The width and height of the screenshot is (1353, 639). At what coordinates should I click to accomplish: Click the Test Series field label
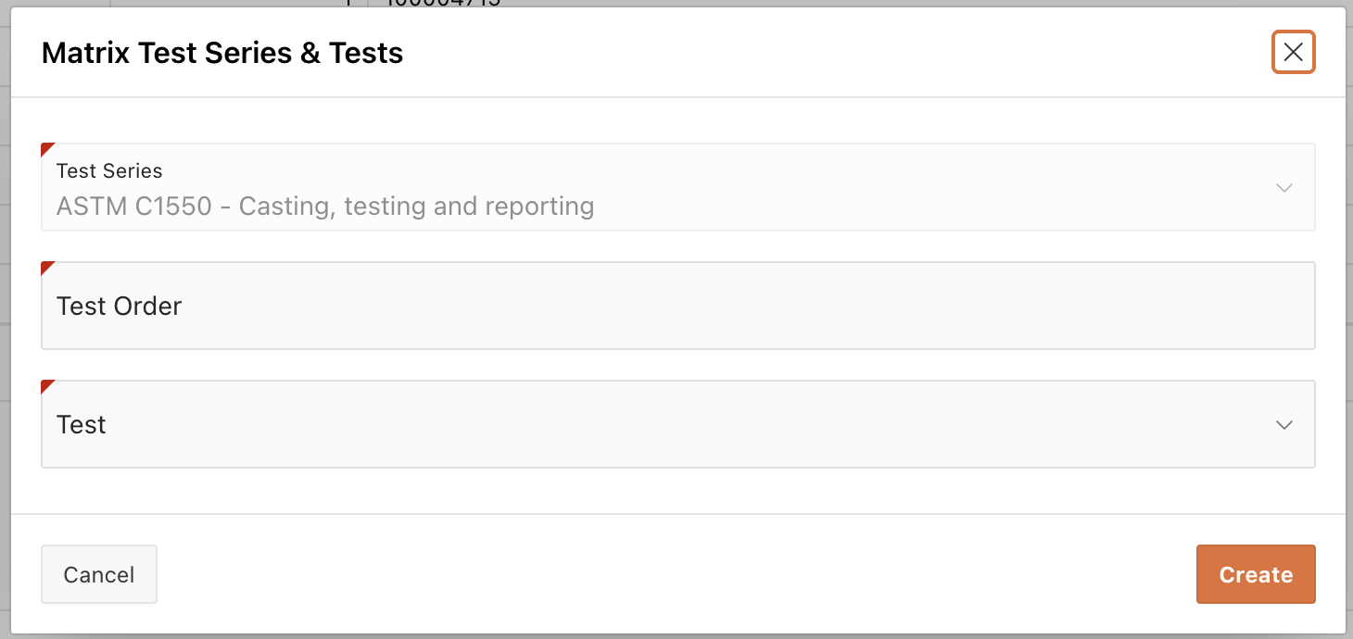click(x=109, y=170)
